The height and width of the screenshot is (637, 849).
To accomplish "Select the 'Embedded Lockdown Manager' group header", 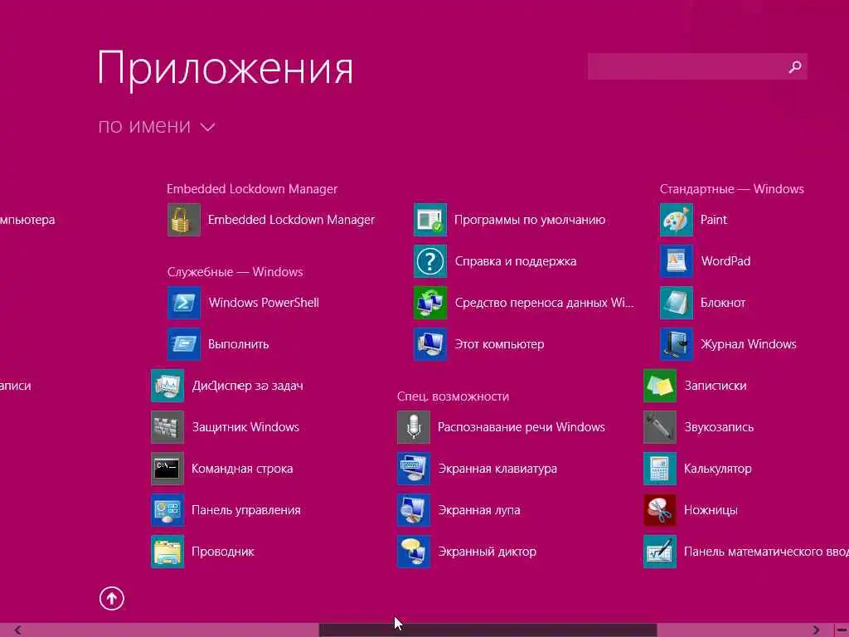I will (x=252, y=189).
